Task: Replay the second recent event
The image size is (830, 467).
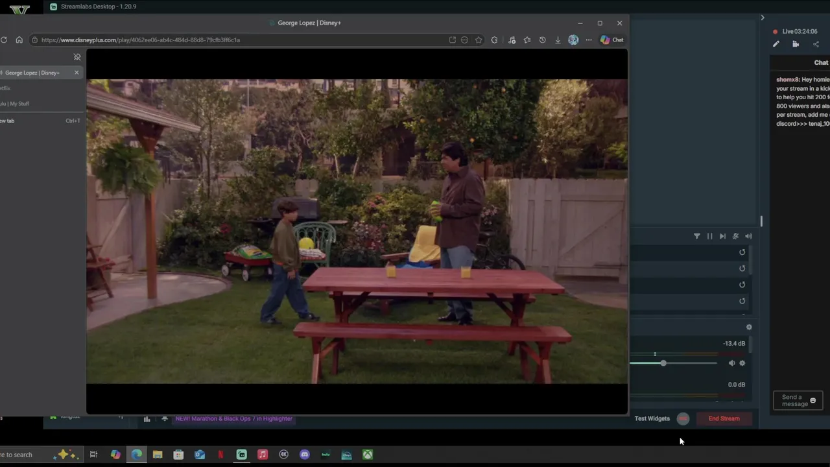Action: (742, 269)
